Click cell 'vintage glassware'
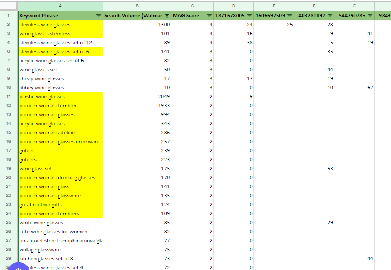 [x=60, y=249]
